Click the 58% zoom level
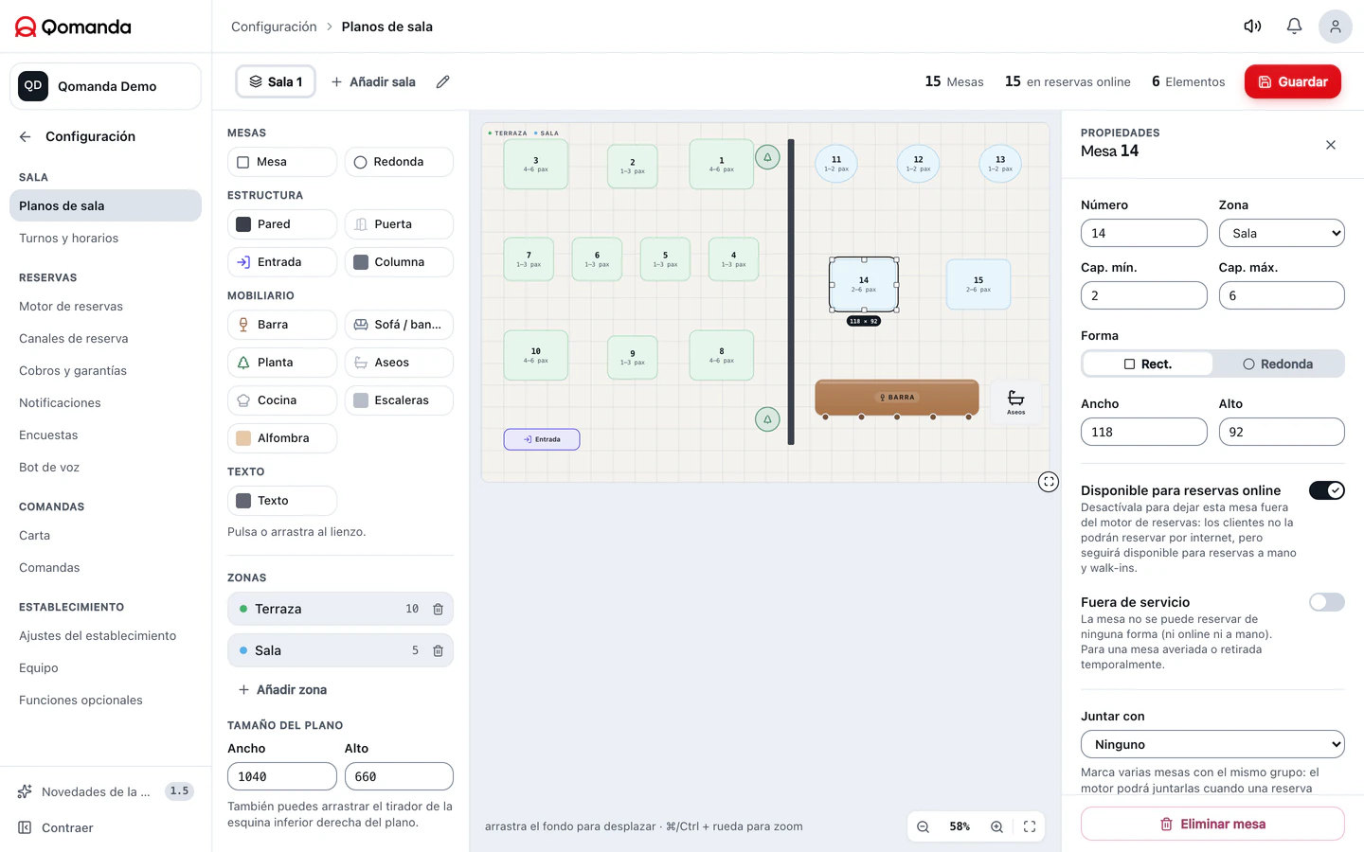The width and height of the screenshot is (1364, 852). pyautogui.click(x=960, y=826)
